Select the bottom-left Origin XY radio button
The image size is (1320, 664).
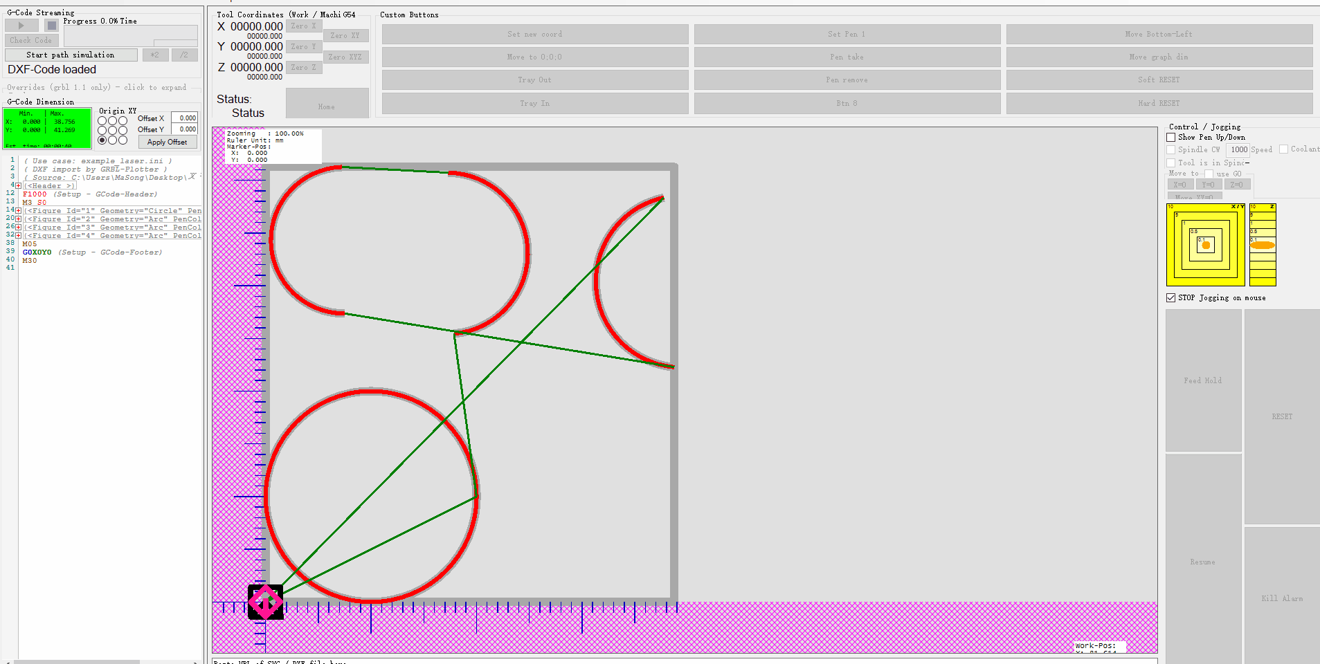(x=102, y=140)
